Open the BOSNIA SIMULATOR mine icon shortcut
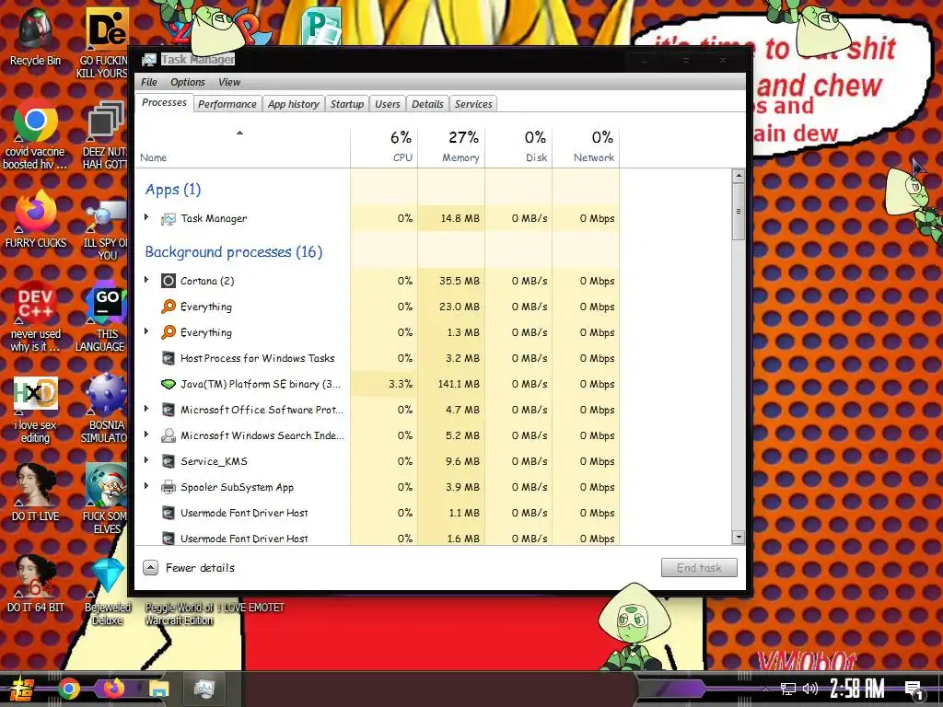943x707 pixels. (105, 409)
